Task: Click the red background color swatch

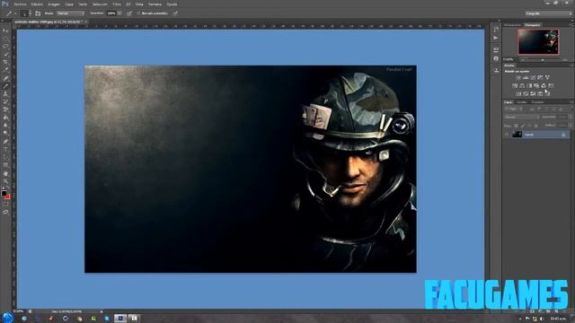Action: tap(8, 196)
